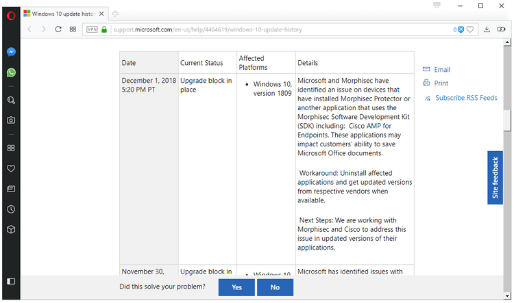
Task: Open the Opera menu logo
Action: (11, 15)
